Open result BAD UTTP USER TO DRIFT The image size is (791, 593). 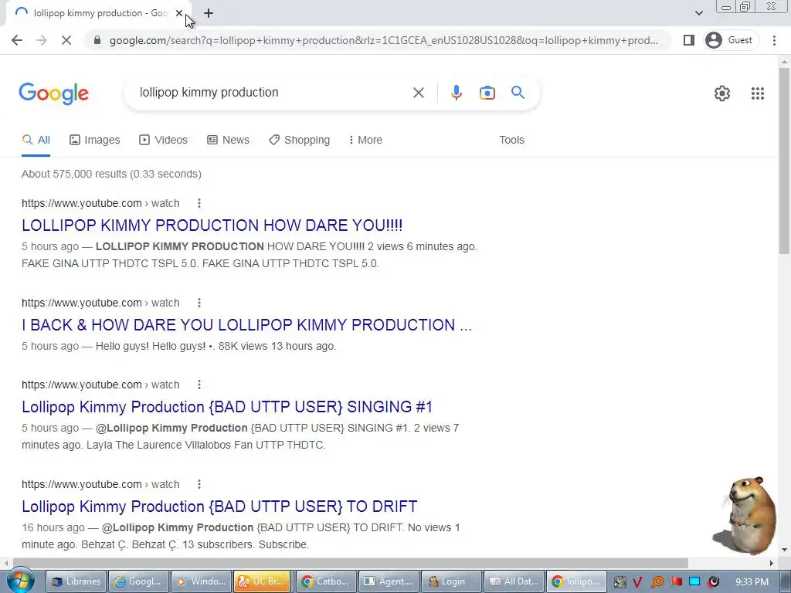[219, 507]
